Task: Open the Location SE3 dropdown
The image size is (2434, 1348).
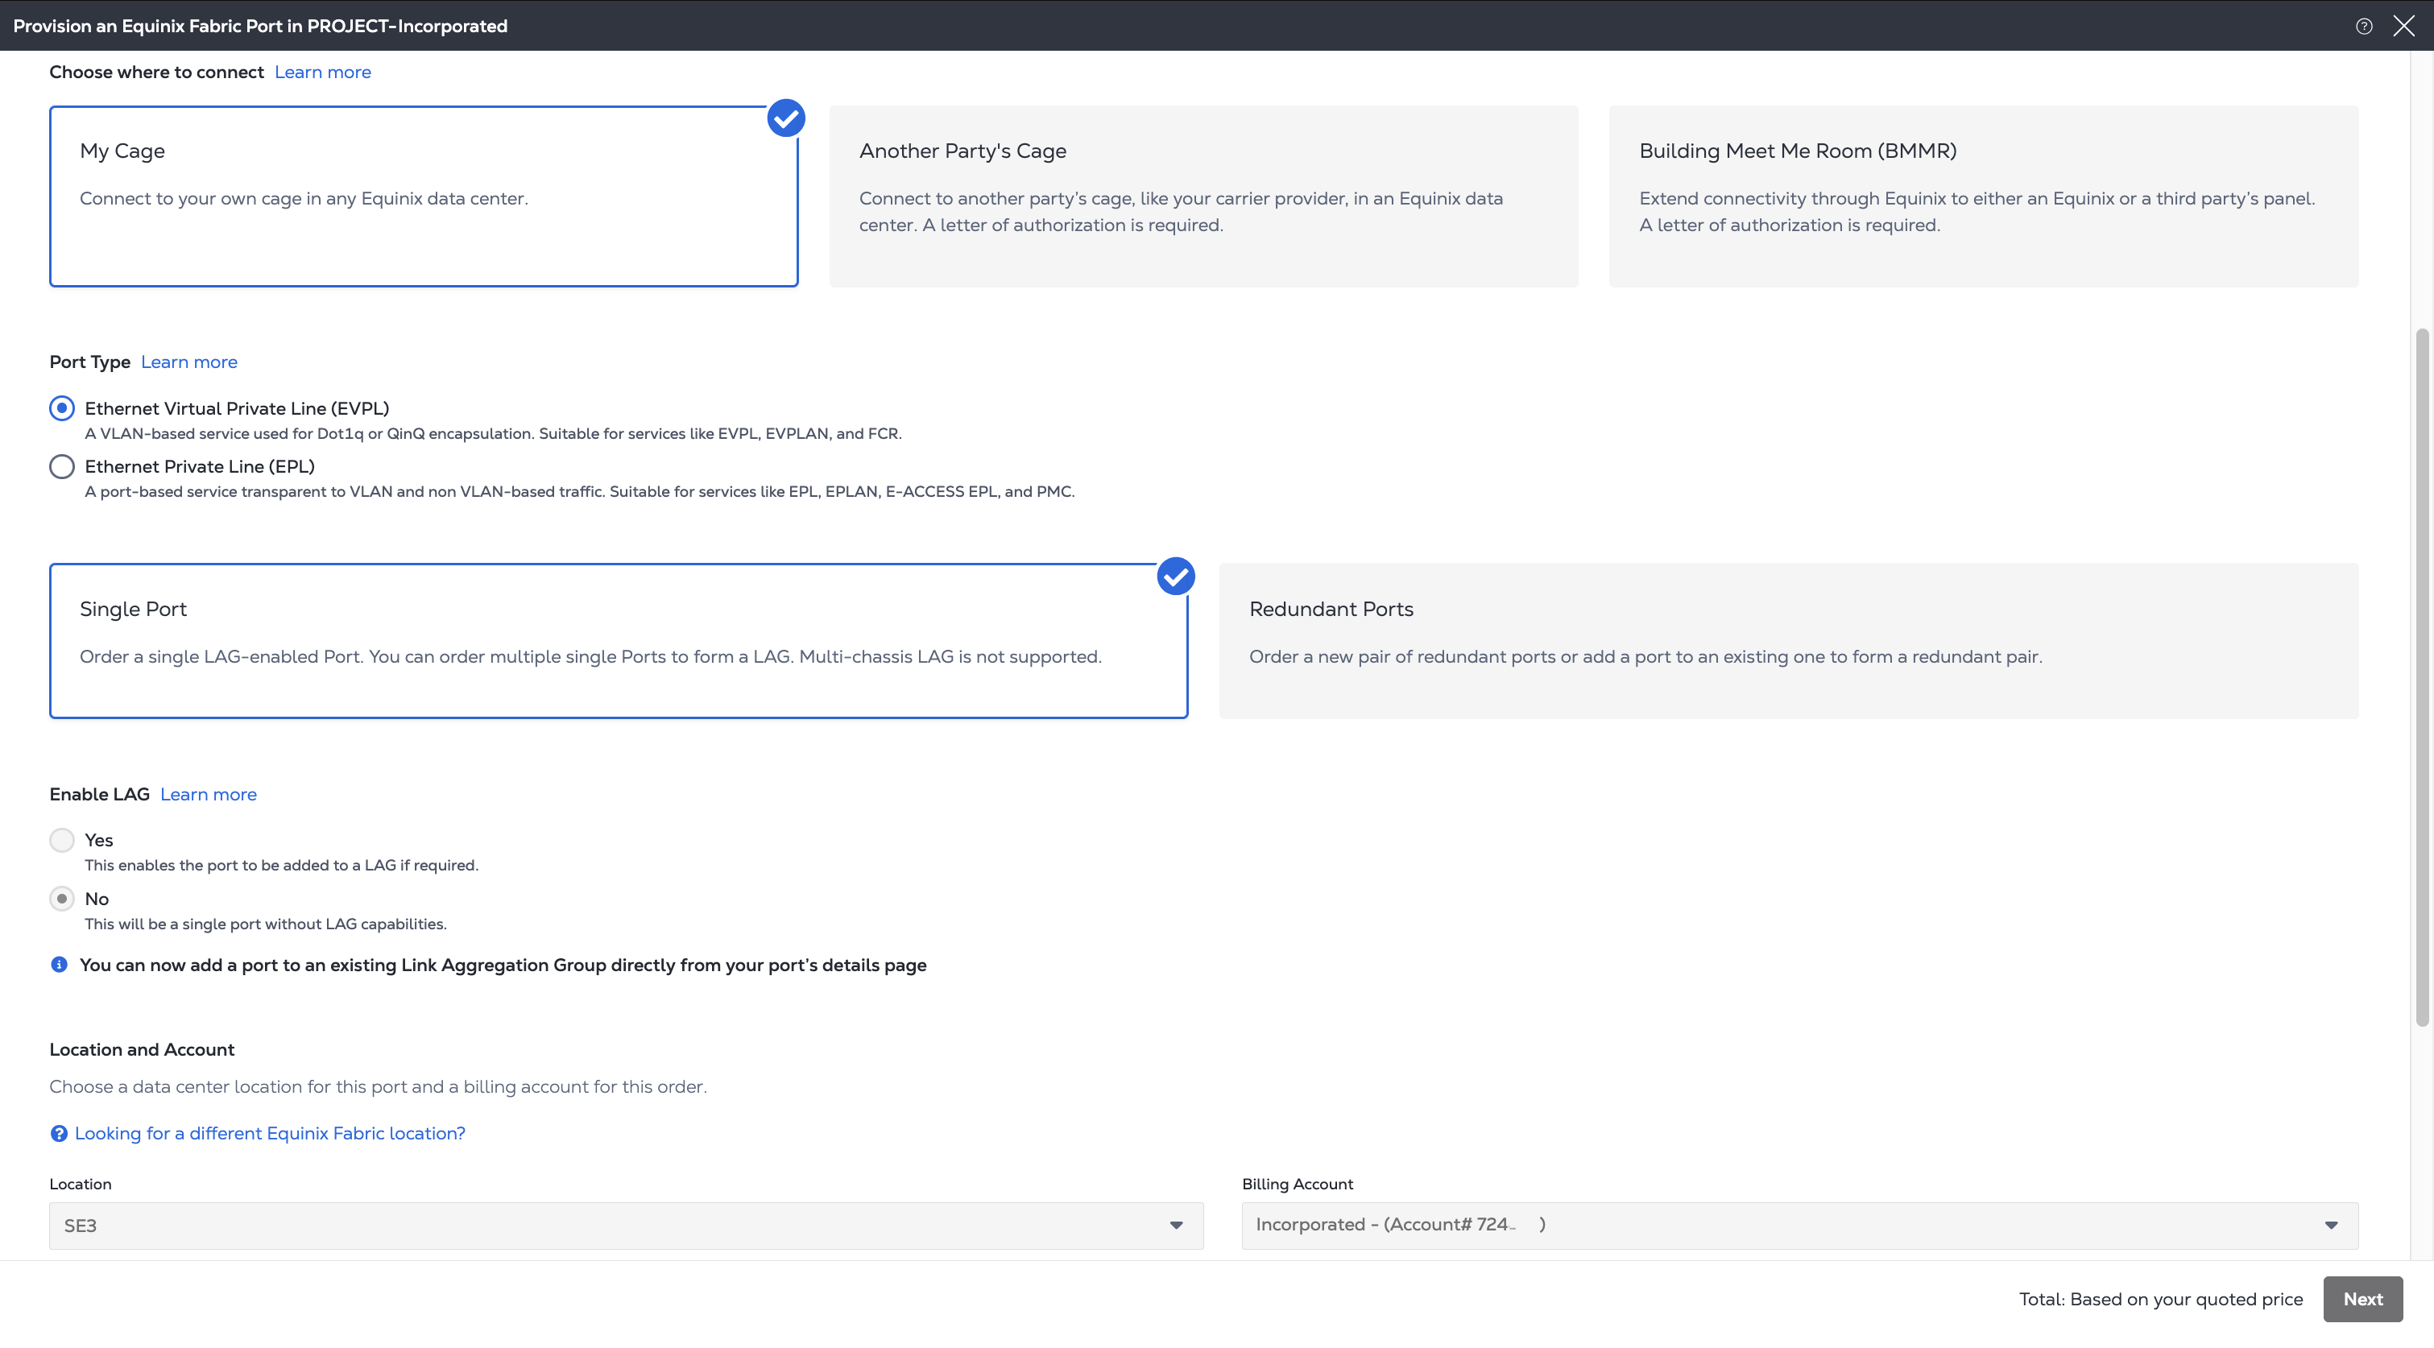Action: pyautogui.click(x=605, y=1225)
